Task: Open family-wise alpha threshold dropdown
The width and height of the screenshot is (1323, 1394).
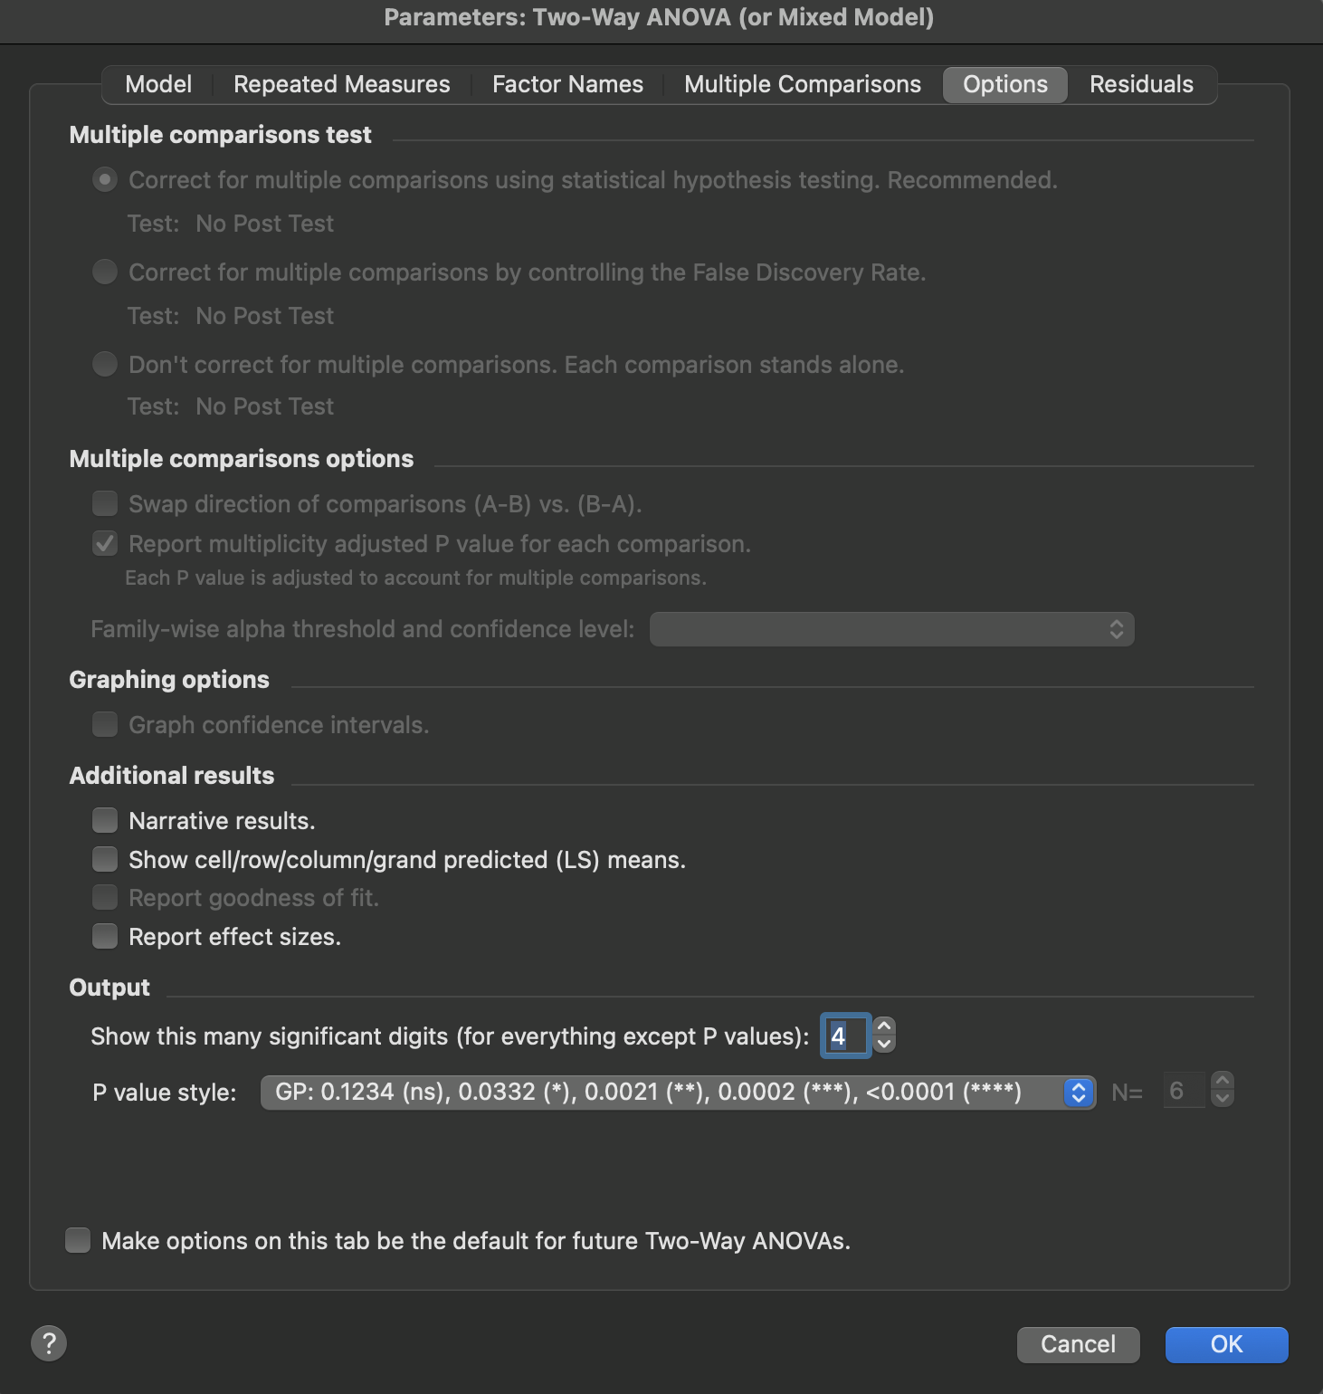Action: pyautogui.click(x=891, y=629)
